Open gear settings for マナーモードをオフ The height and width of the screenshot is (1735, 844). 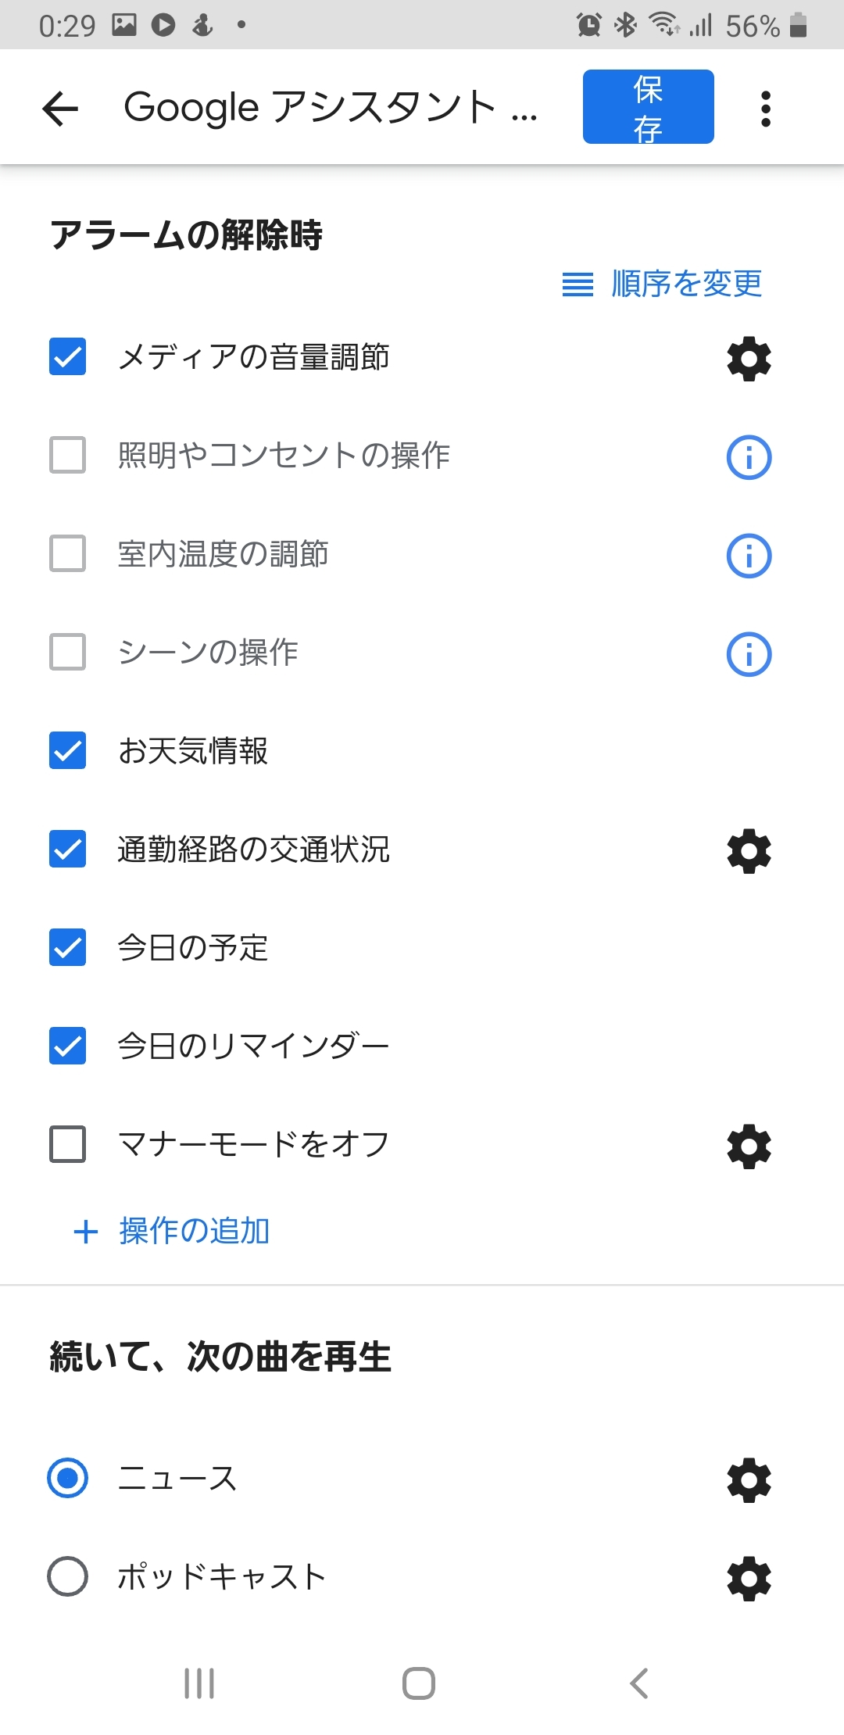[x=749, y=1147]
